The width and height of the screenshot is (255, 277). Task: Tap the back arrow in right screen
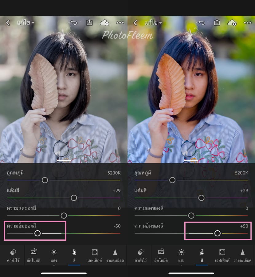tap(135, 22)
